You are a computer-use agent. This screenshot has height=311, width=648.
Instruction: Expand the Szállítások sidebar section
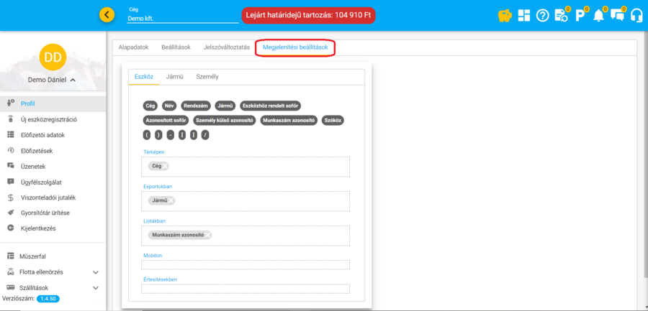96,287
